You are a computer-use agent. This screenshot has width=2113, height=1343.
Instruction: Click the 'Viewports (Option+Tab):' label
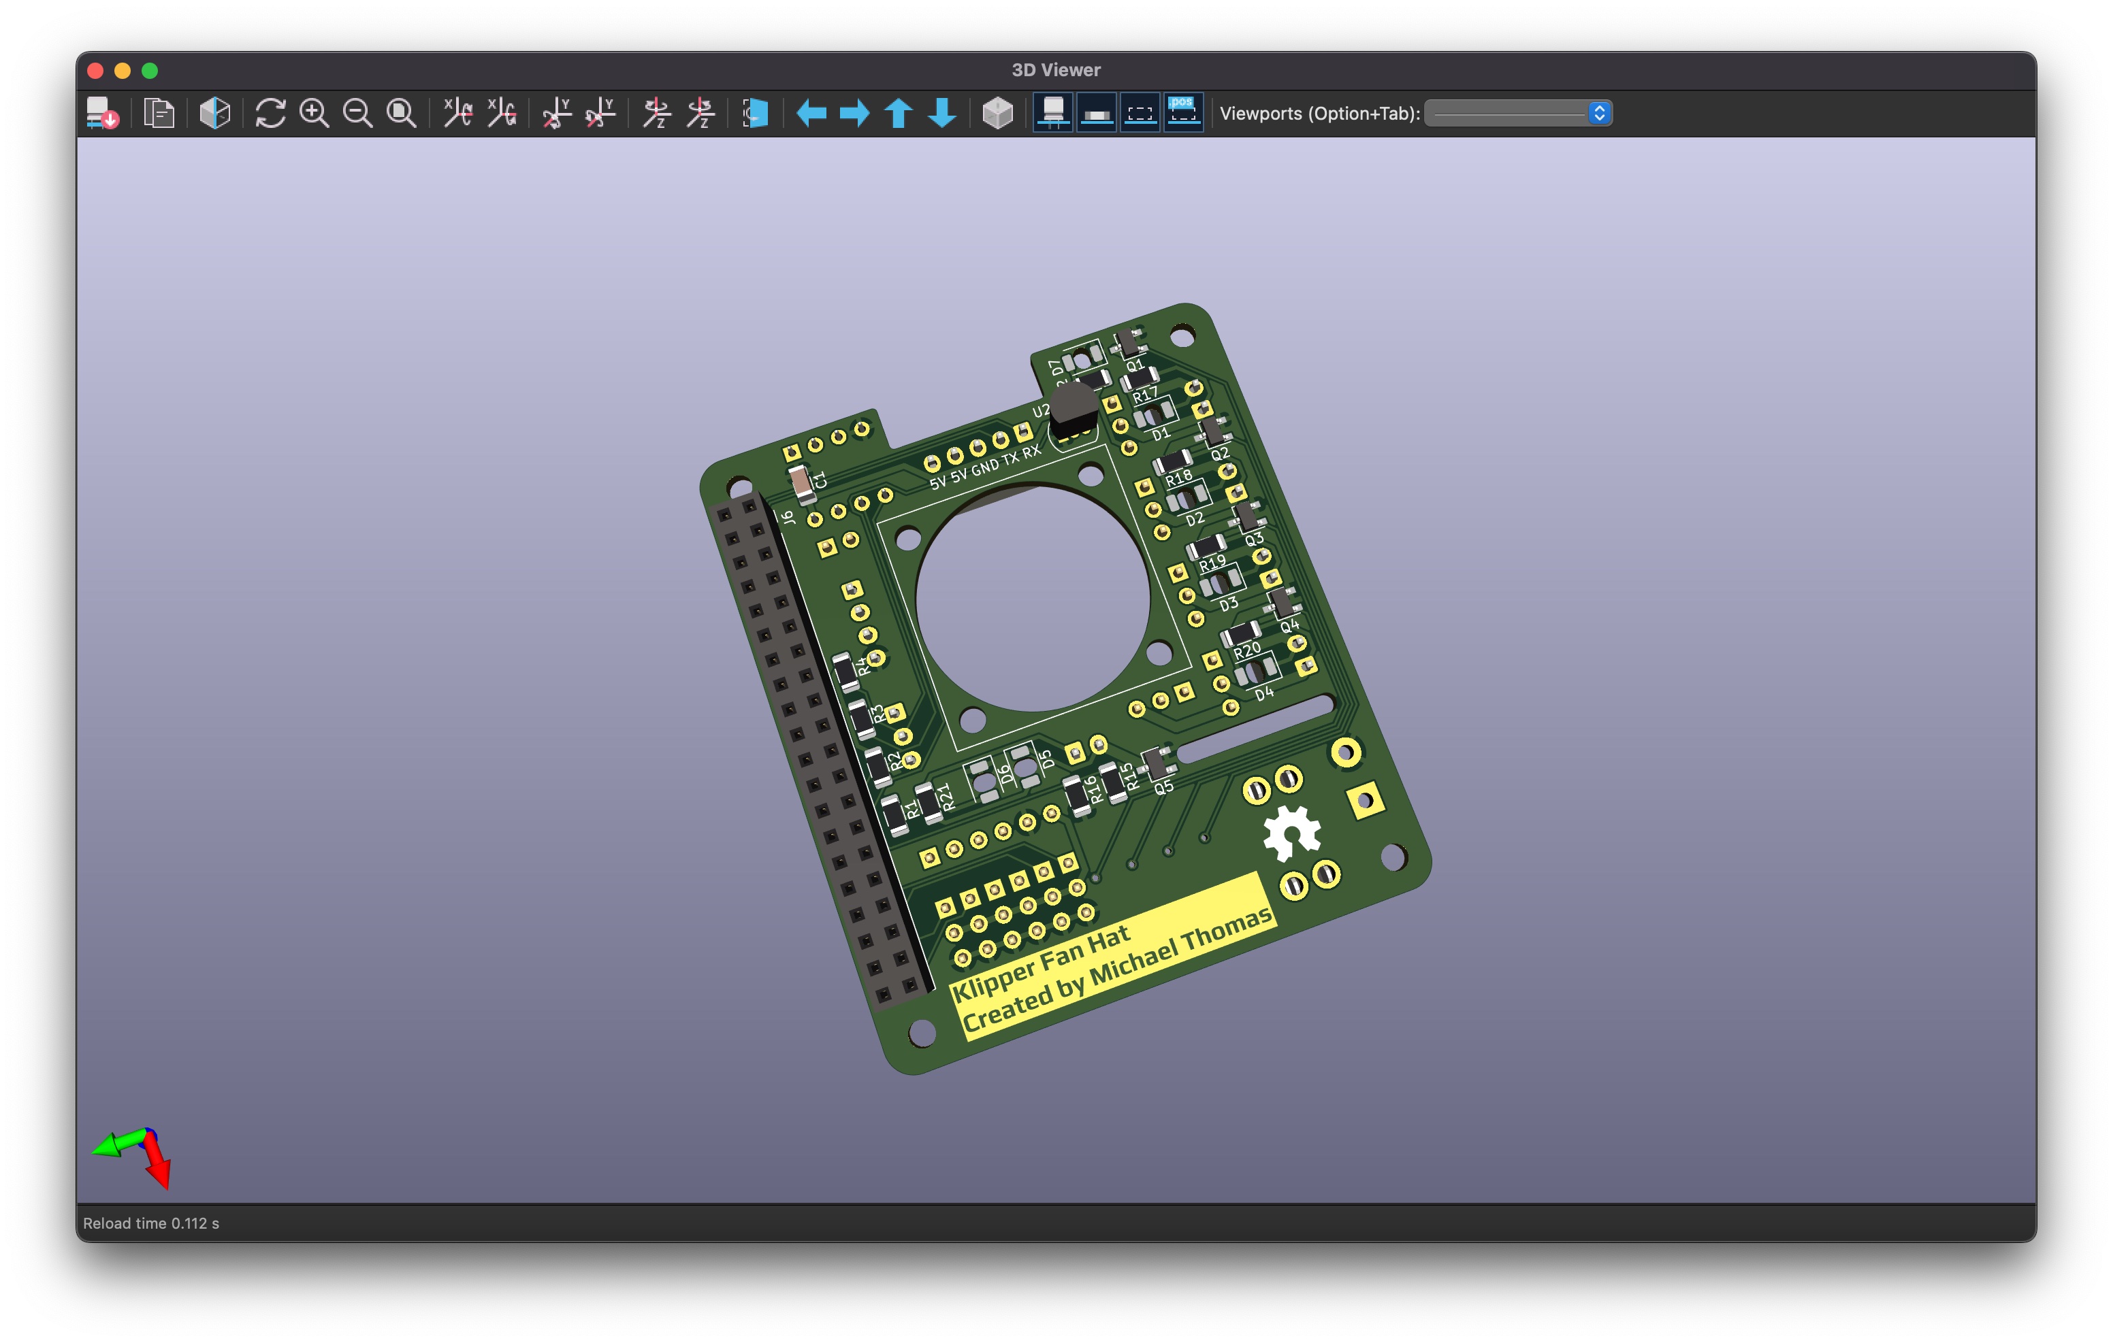click(1320, 113)
